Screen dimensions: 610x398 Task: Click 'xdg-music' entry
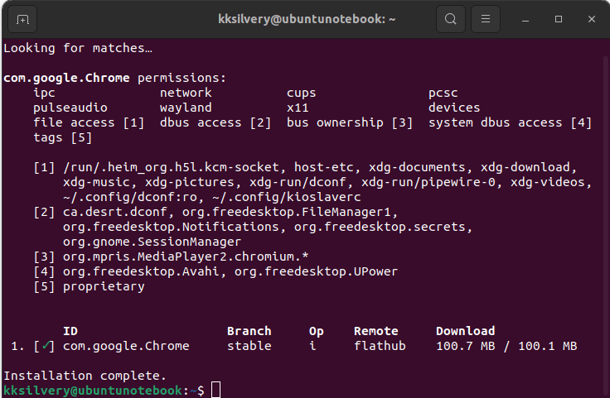tap(96, 182)
